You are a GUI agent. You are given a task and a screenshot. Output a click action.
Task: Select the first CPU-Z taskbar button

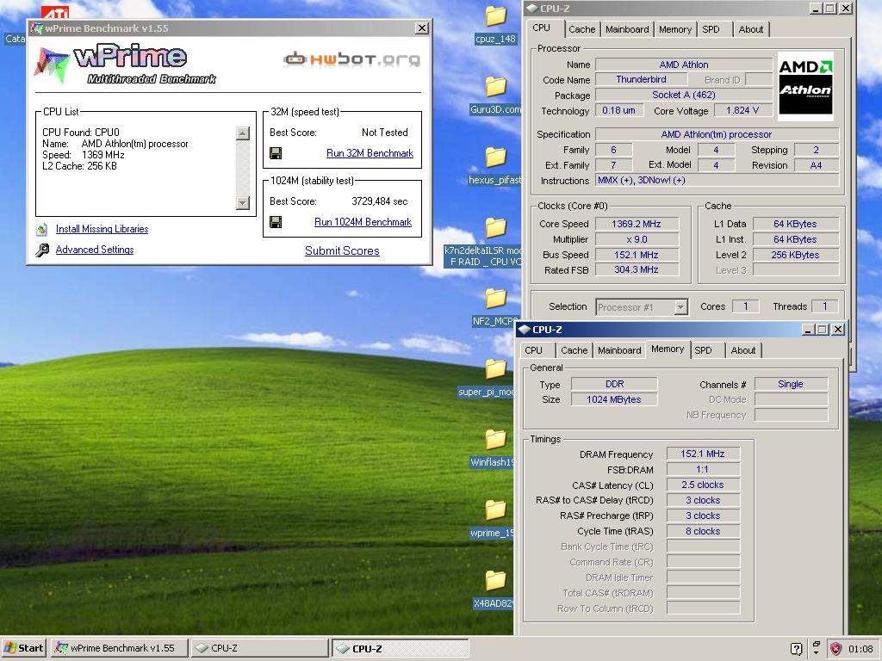click(x=258, y=648)
